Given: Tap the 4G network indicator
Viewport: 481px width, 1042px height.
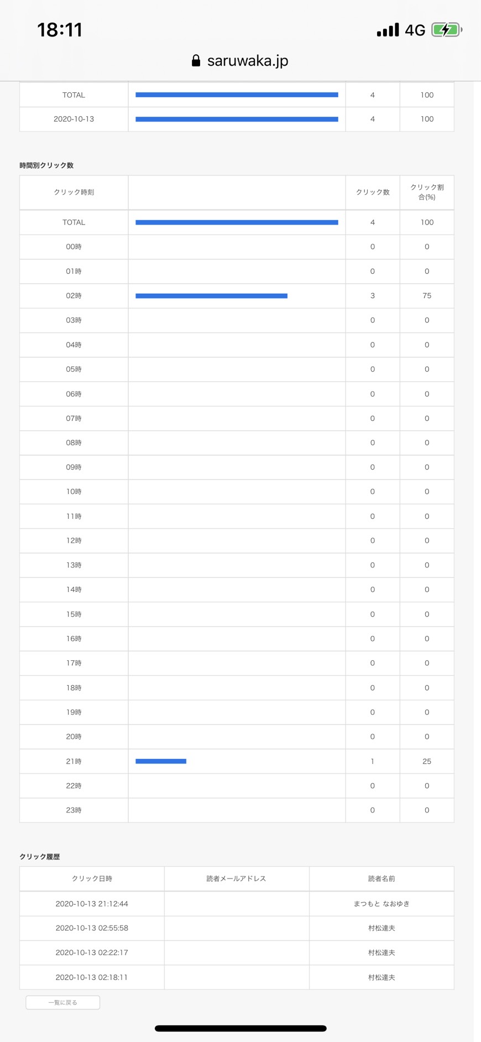Looking at the screenshot, I should coord(415,30).
